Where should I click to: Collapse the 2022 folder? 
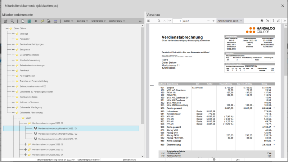19,118
